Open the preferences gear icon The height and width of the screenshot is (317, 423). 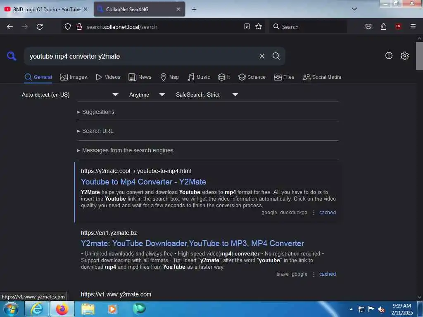[x=404, y=56]
